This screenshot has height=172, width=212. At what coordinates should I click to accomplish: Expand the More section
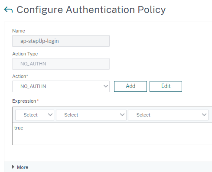20,167
